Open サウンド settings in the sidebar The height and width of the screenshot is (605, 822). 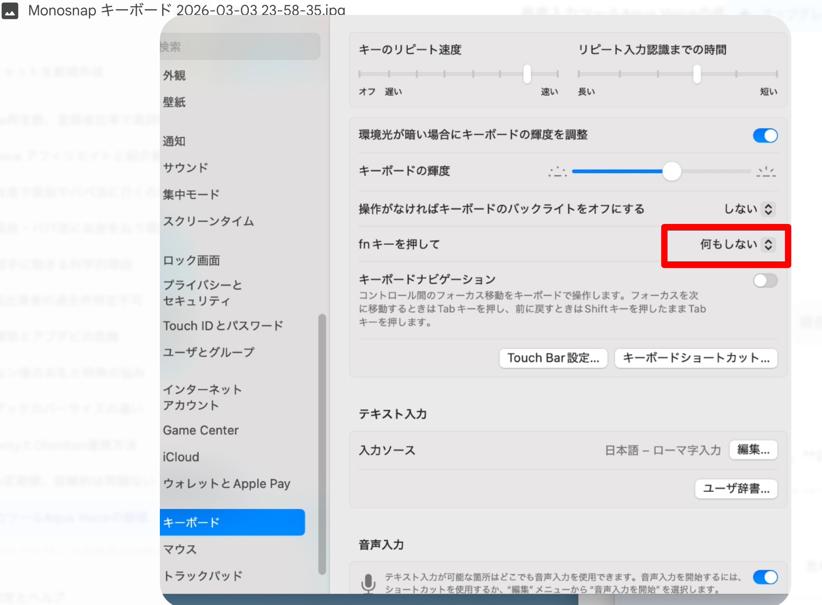pyautogui.click(x=185, y=168)
